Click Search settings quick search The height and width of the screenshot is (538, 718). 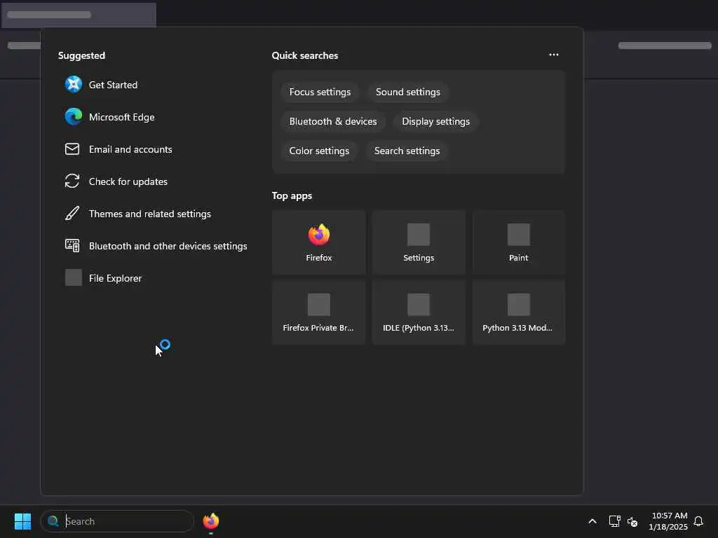(407, 151)
